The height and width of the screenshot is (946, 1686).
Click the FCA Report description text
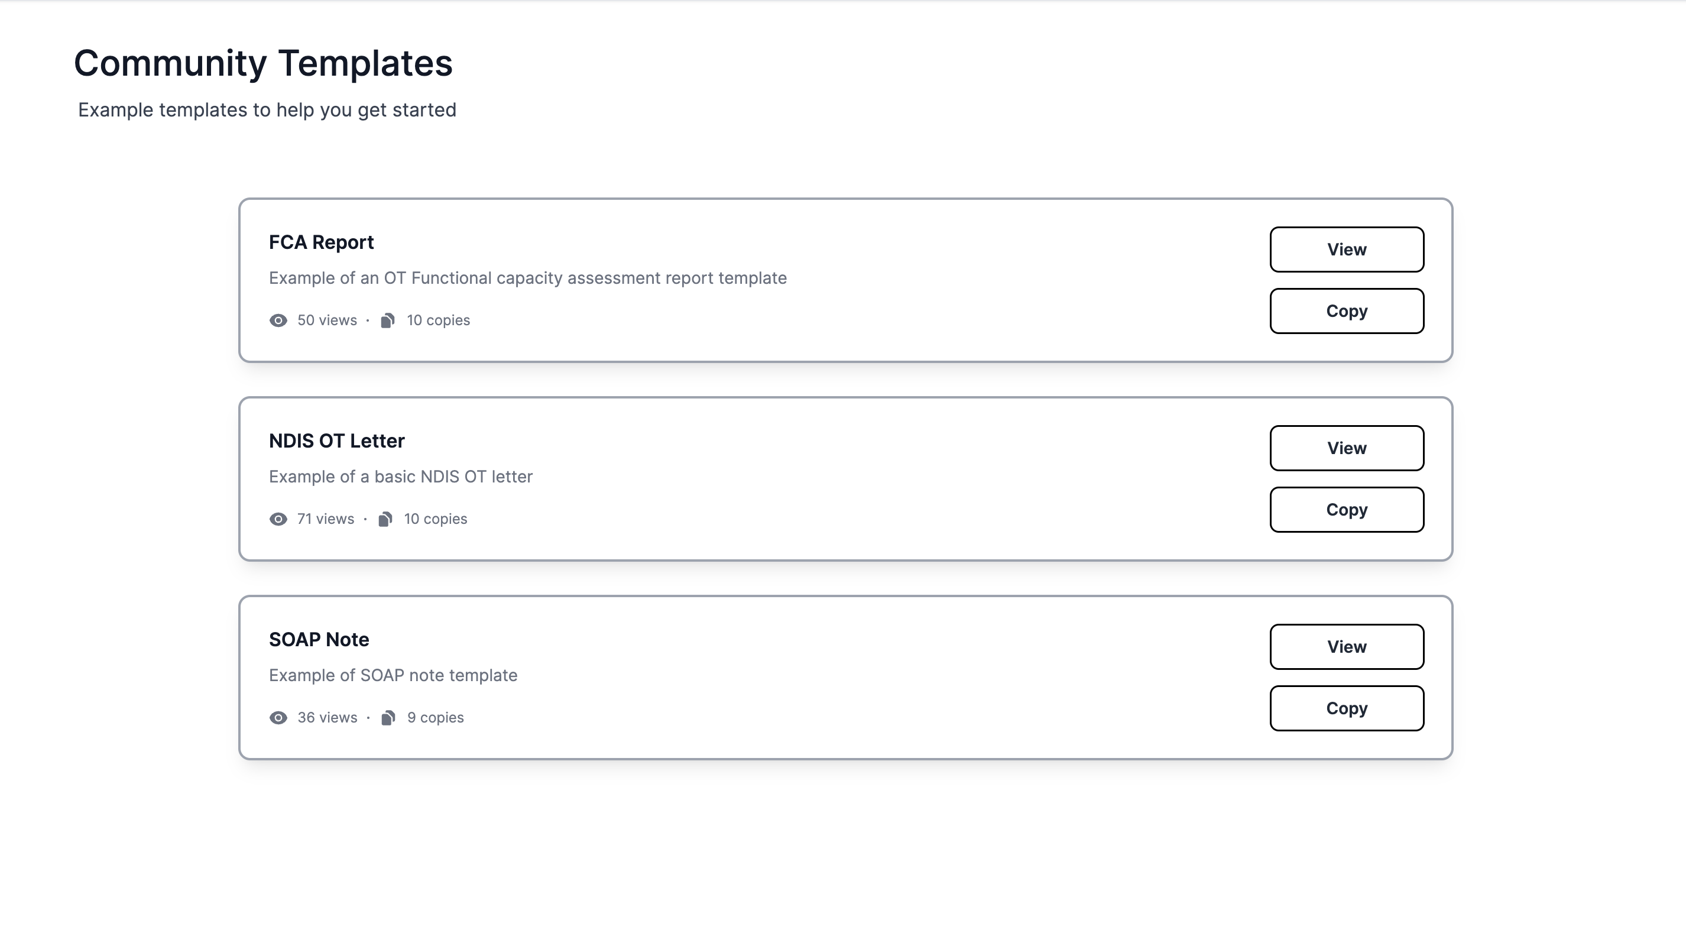[527, 278]
